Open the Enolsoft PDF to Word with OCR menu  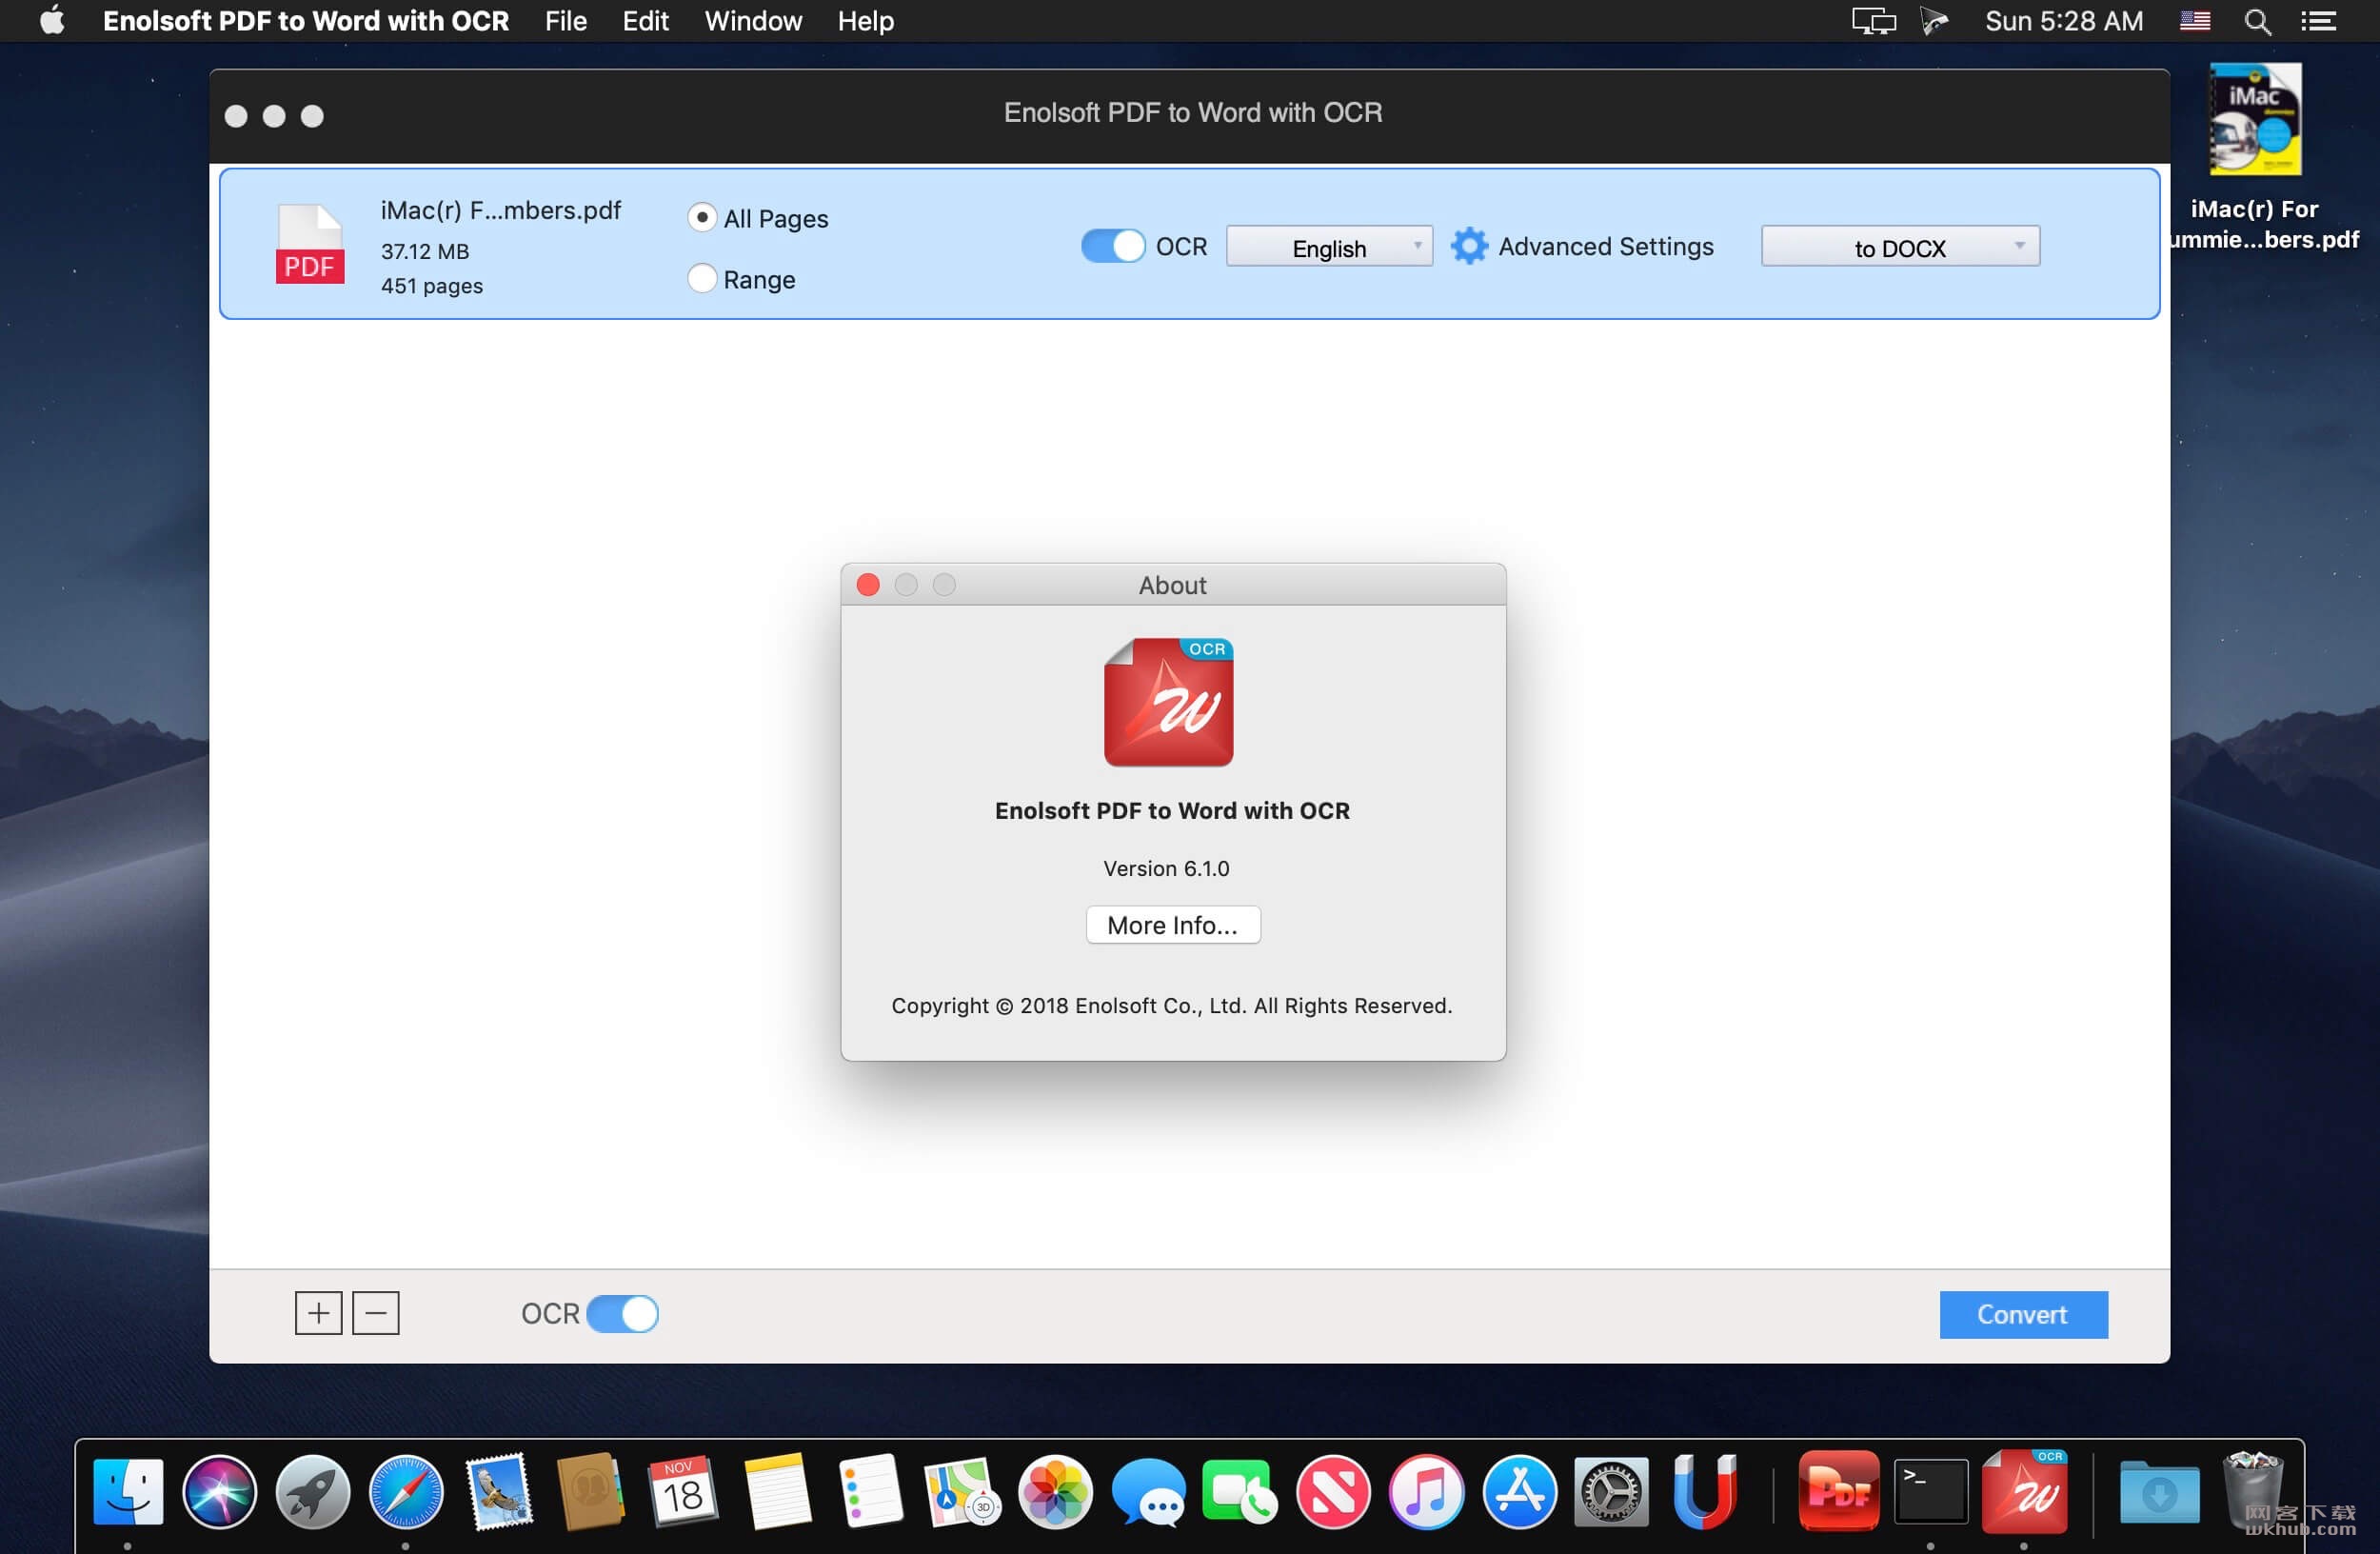[306, 21]
